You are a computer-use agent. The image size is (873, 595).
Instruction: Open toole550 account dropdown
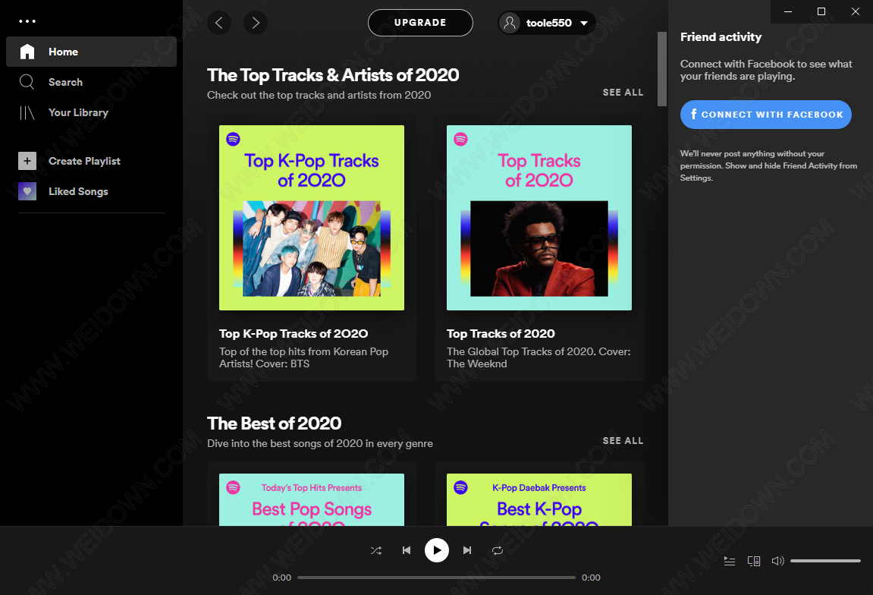(x=547, y=23)
